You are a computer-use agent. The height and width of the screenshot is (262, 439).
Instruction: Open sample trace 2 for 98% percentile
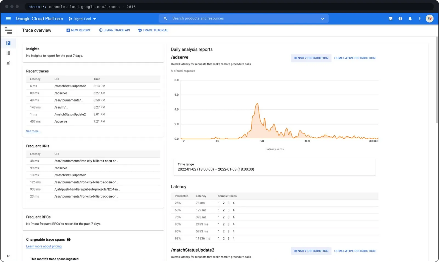(x=224, y=239)
